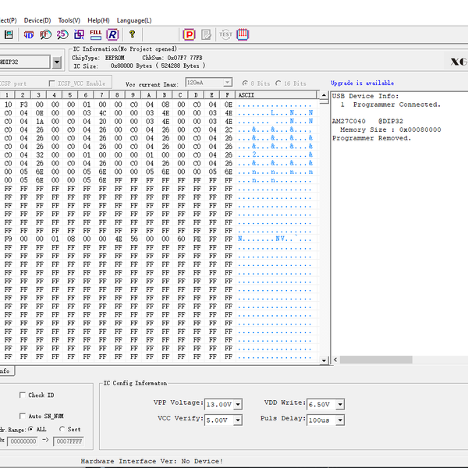468x468 pixels.
Task: Click the blue R read chip icon
Action: tap(112, 34)
